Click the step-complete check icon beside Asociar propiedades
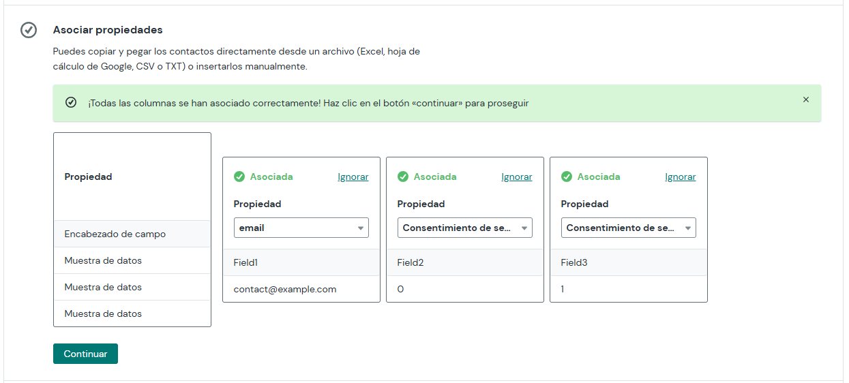 click(x=29, y=30)
